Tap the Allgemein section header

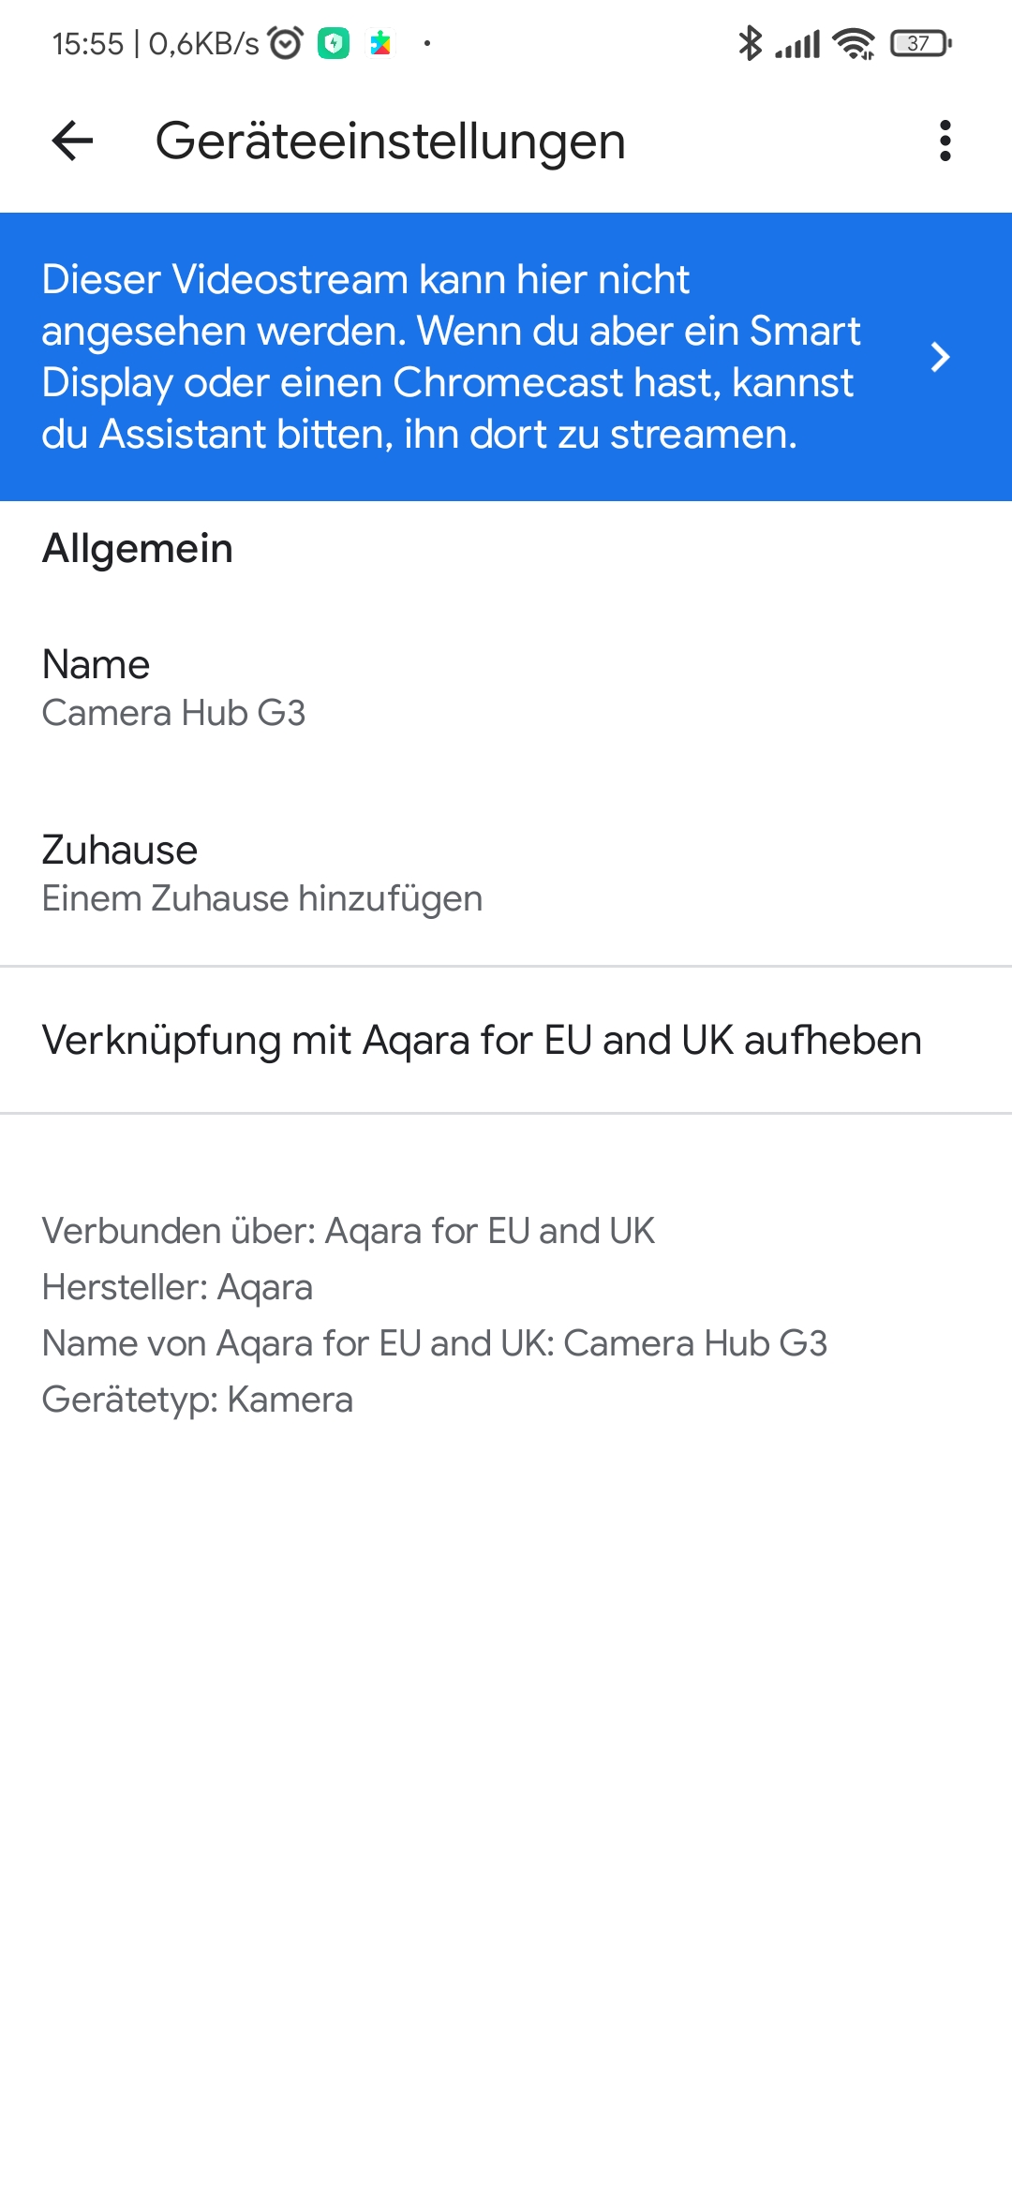pyautogui.click(x=138, y=548)
